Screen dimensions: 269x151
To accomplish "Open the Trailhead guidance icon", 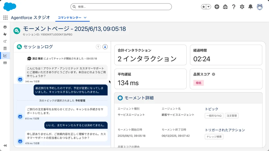I will [x=225, y=7].
